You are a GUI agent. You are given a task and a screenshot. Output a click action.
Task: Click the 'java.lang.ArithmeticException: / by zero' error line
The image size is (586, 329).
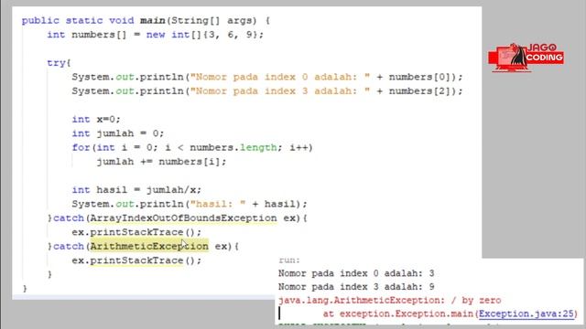pyautogui.click(x=389, y=301)
